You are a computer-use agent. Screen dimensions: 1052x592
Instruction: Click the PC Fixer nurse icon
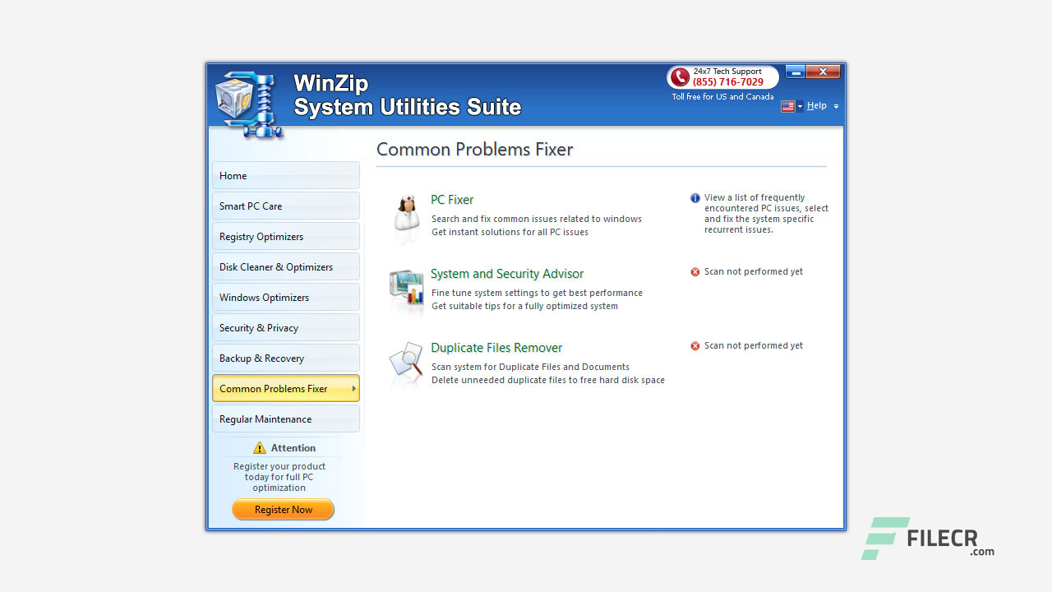406,215
